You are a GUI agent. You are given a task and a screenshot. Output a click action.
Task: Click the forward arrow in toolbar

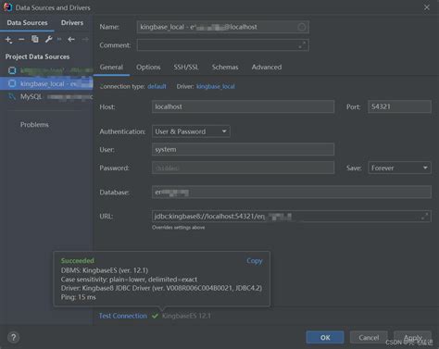coord(85,40)
